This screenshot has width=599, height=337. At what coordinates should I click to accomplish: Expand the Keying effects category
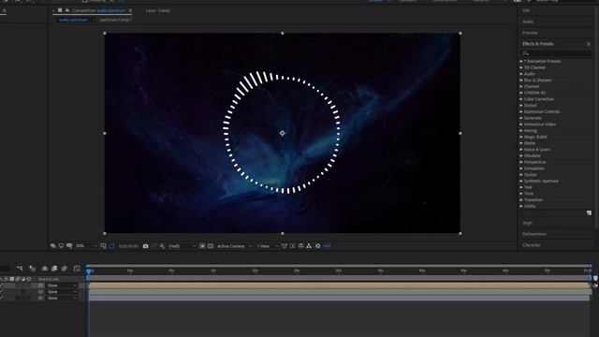521,131
